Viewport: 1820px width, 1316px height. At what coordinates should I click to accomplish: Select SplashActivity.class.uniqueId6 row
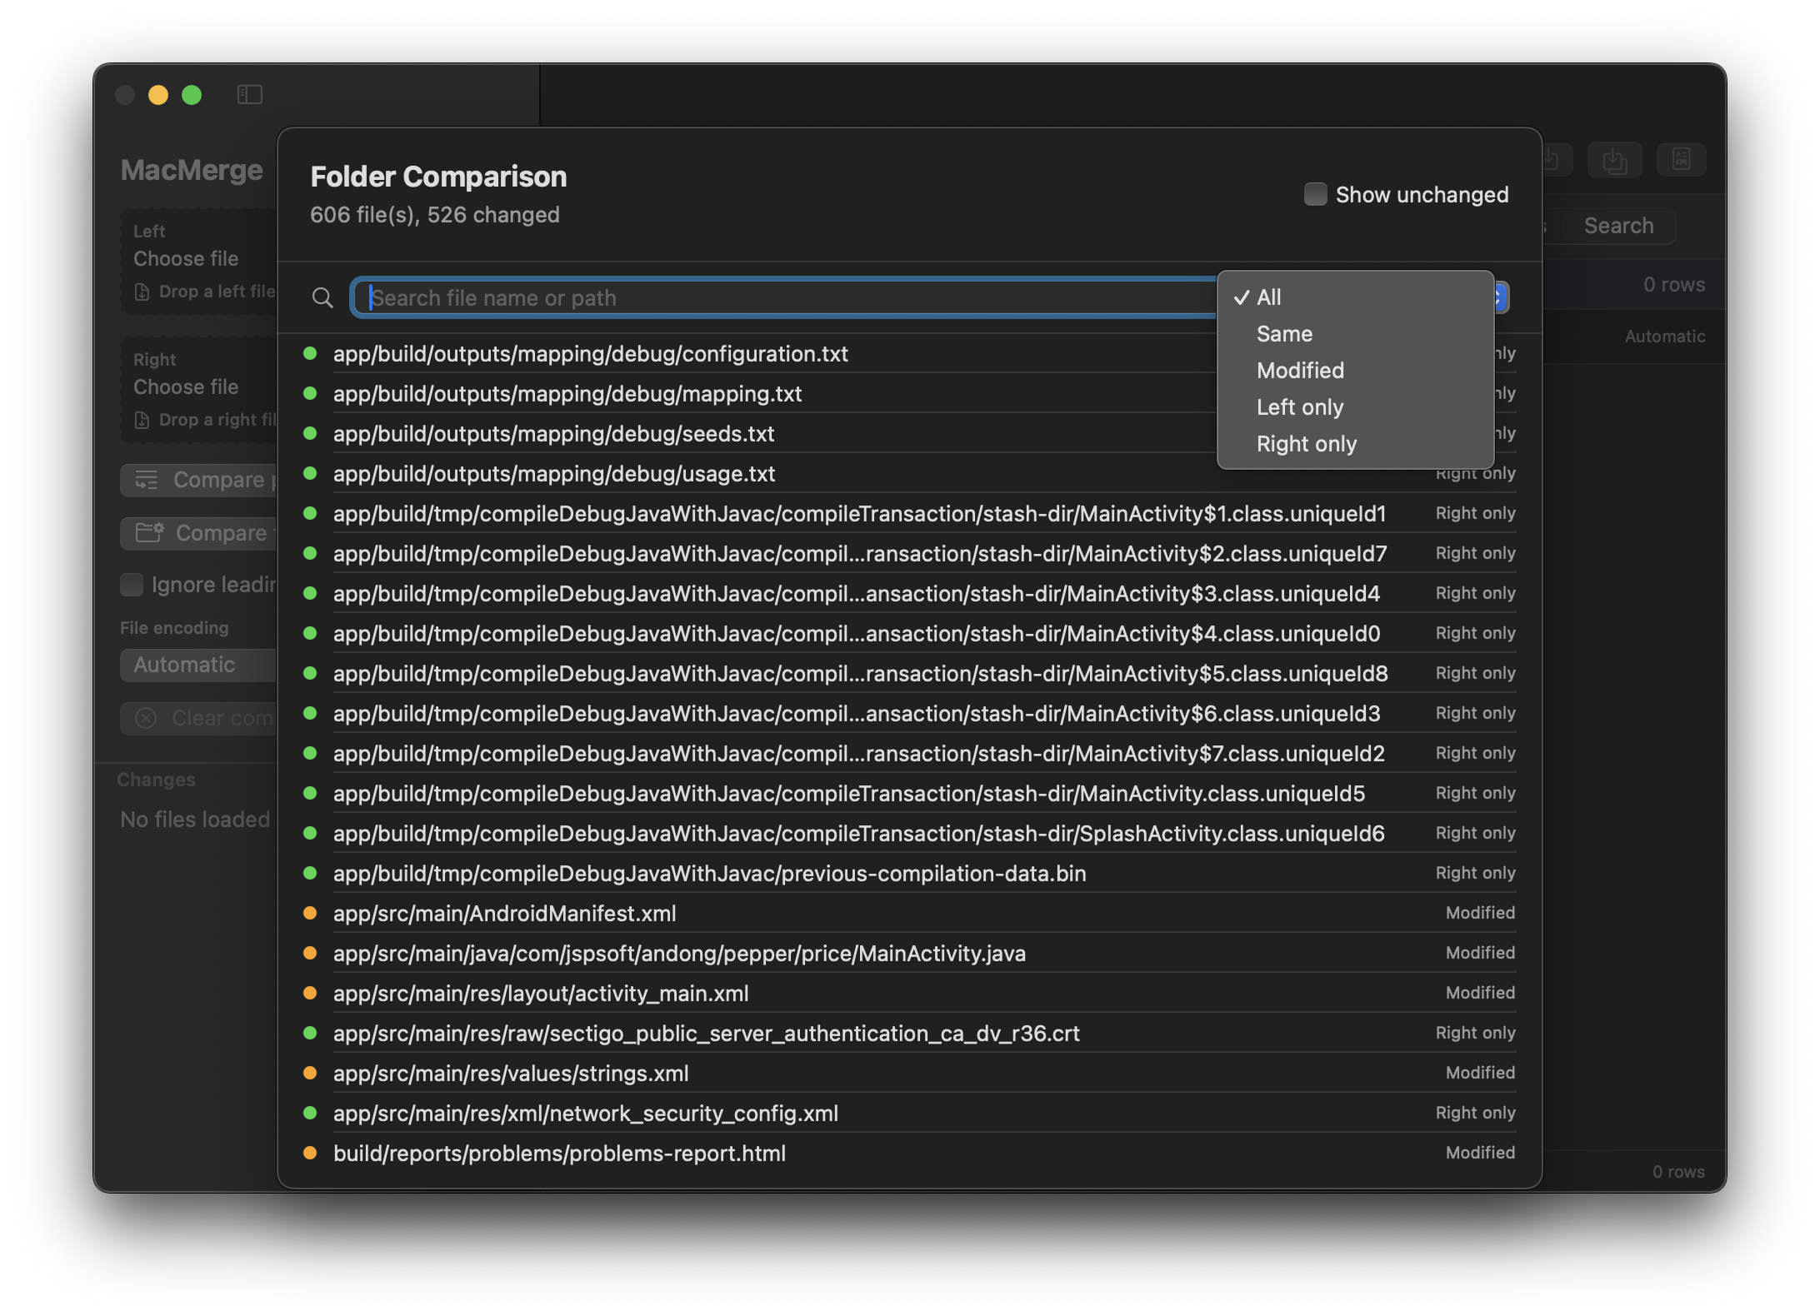909,833
